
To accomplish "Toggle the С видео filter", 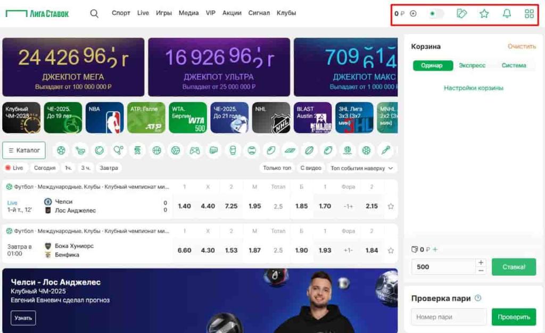I will [x=311, y=168].
